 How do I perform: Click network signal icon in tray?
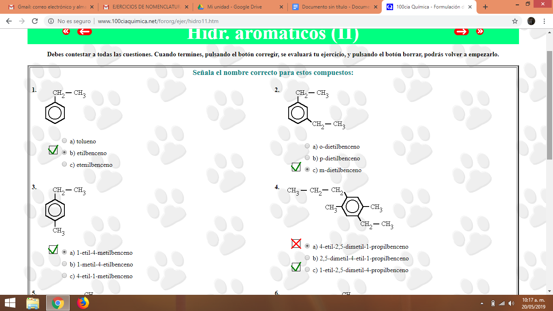[502, 303]
